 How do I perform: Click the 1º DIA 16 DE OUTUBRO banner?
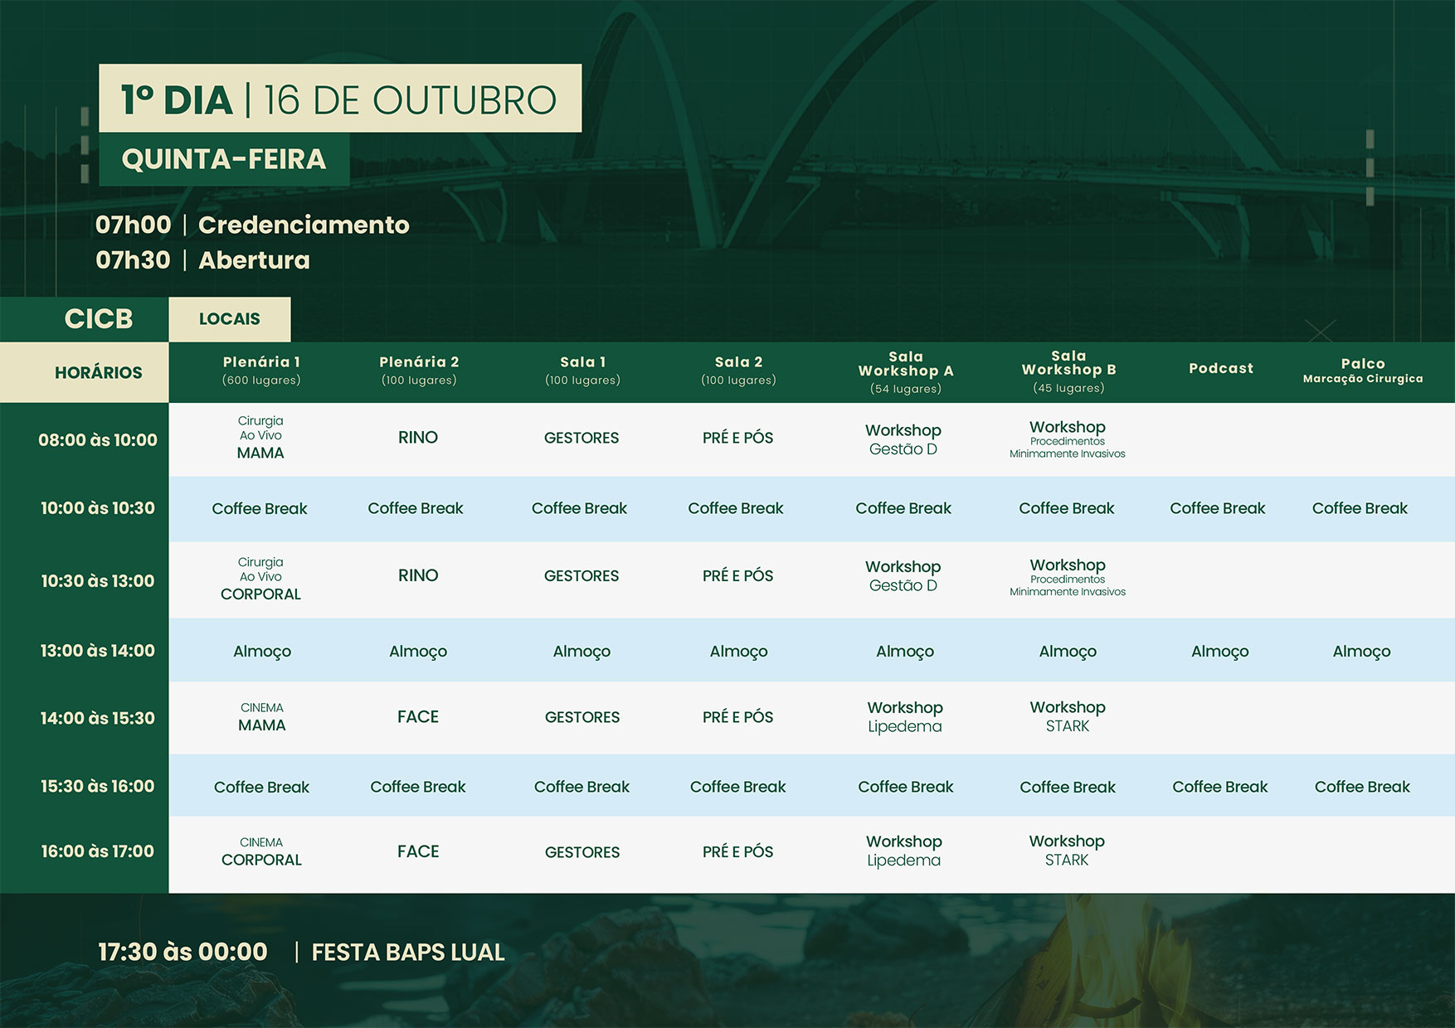pyautogui.click(x=339, y=99)
